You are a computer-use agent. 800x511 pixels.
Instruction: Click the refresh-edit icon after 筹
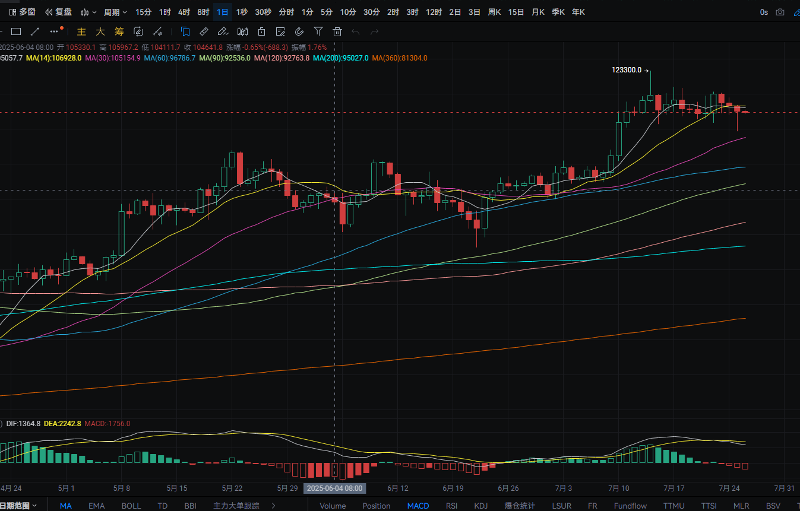tap(138, 31)
